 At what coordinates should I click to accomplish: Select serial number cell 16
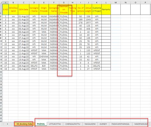[5, 63]
